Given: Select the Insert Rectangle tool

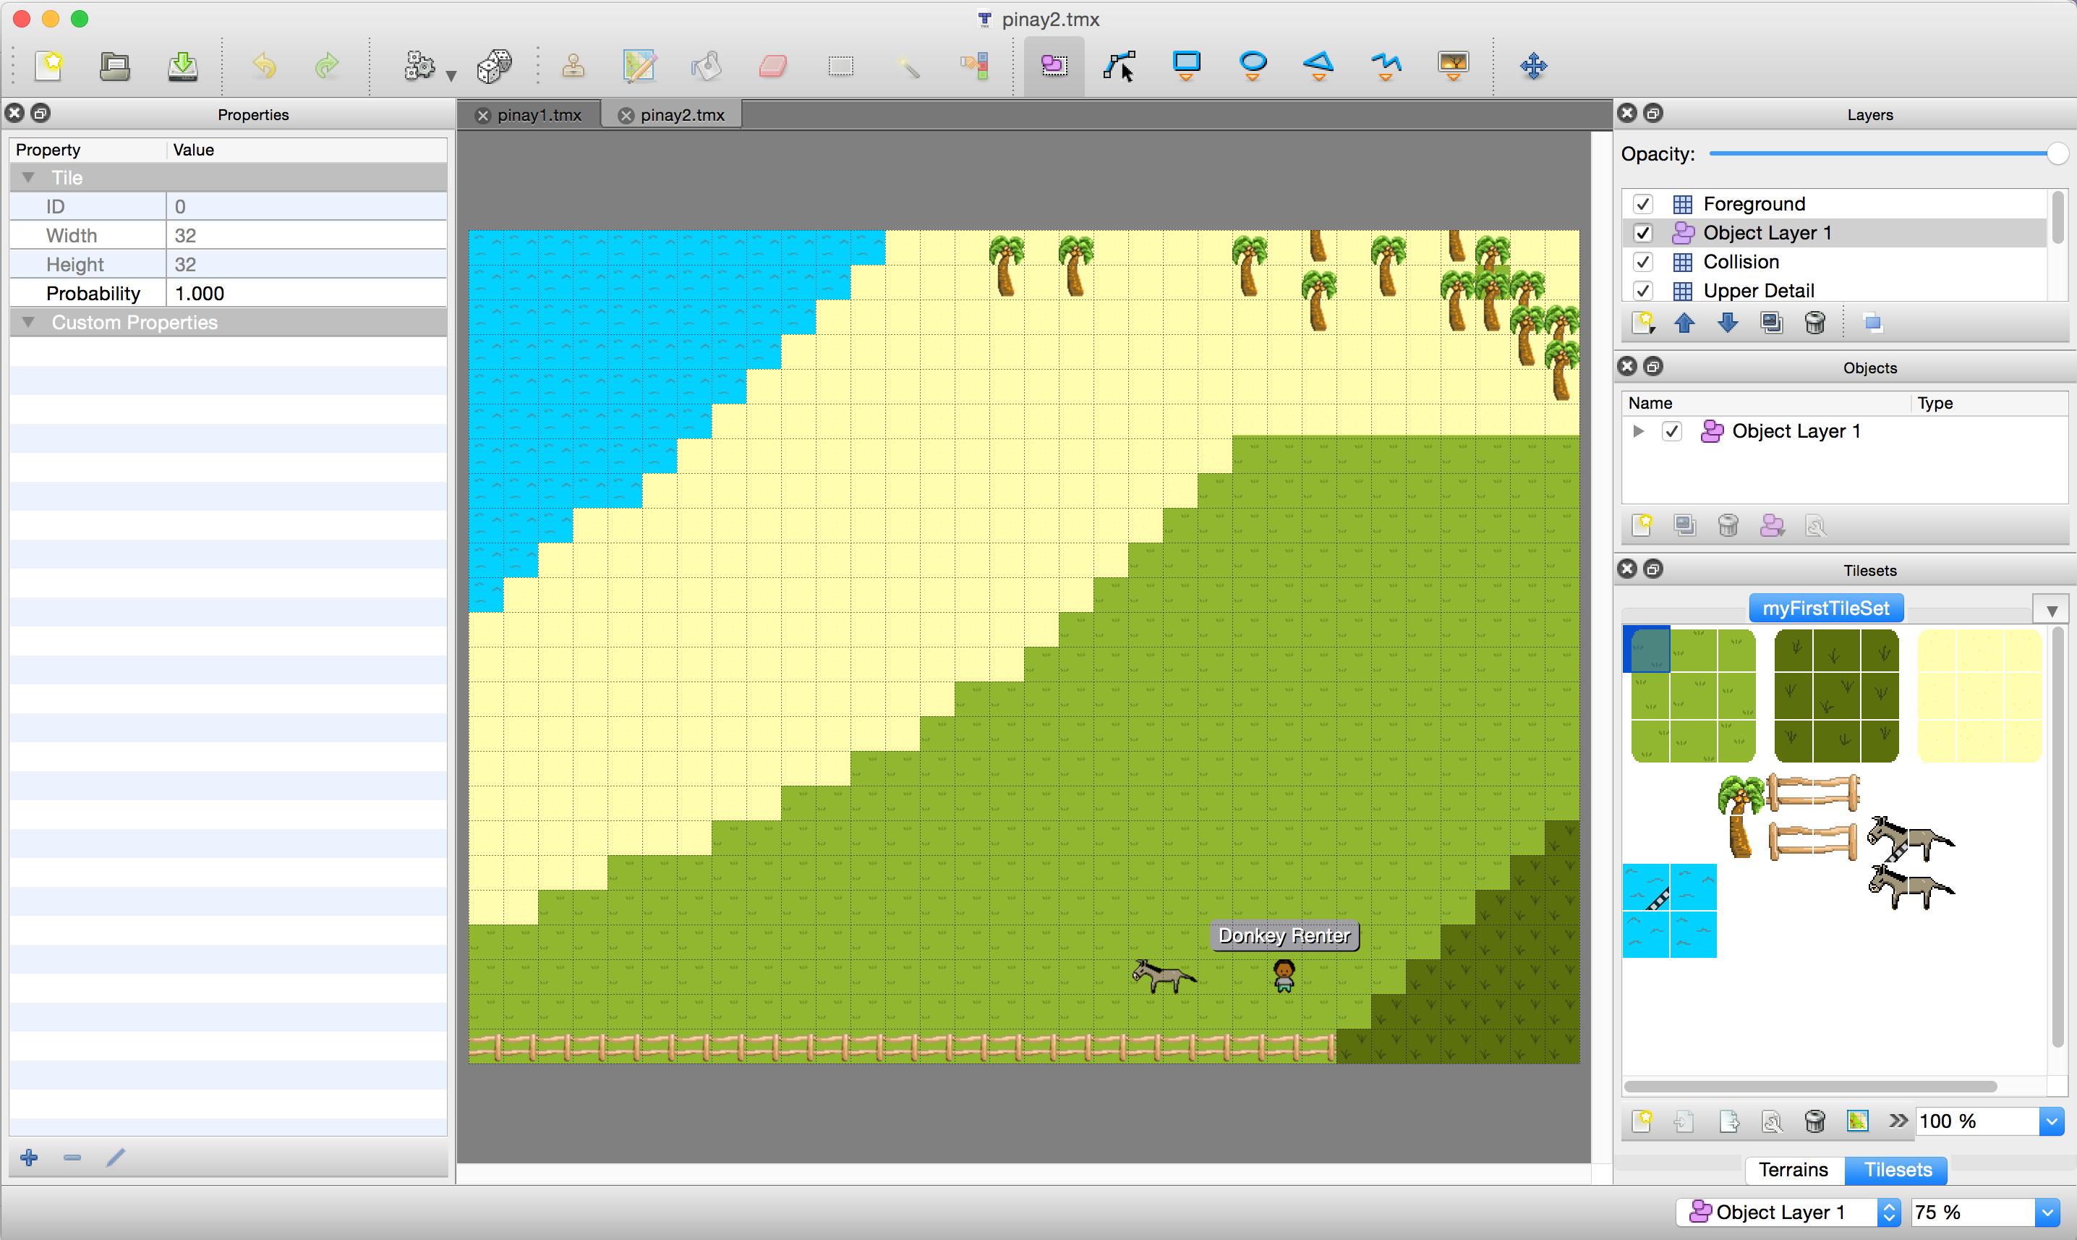Looking at the screenshot, I should [1186, 65].
